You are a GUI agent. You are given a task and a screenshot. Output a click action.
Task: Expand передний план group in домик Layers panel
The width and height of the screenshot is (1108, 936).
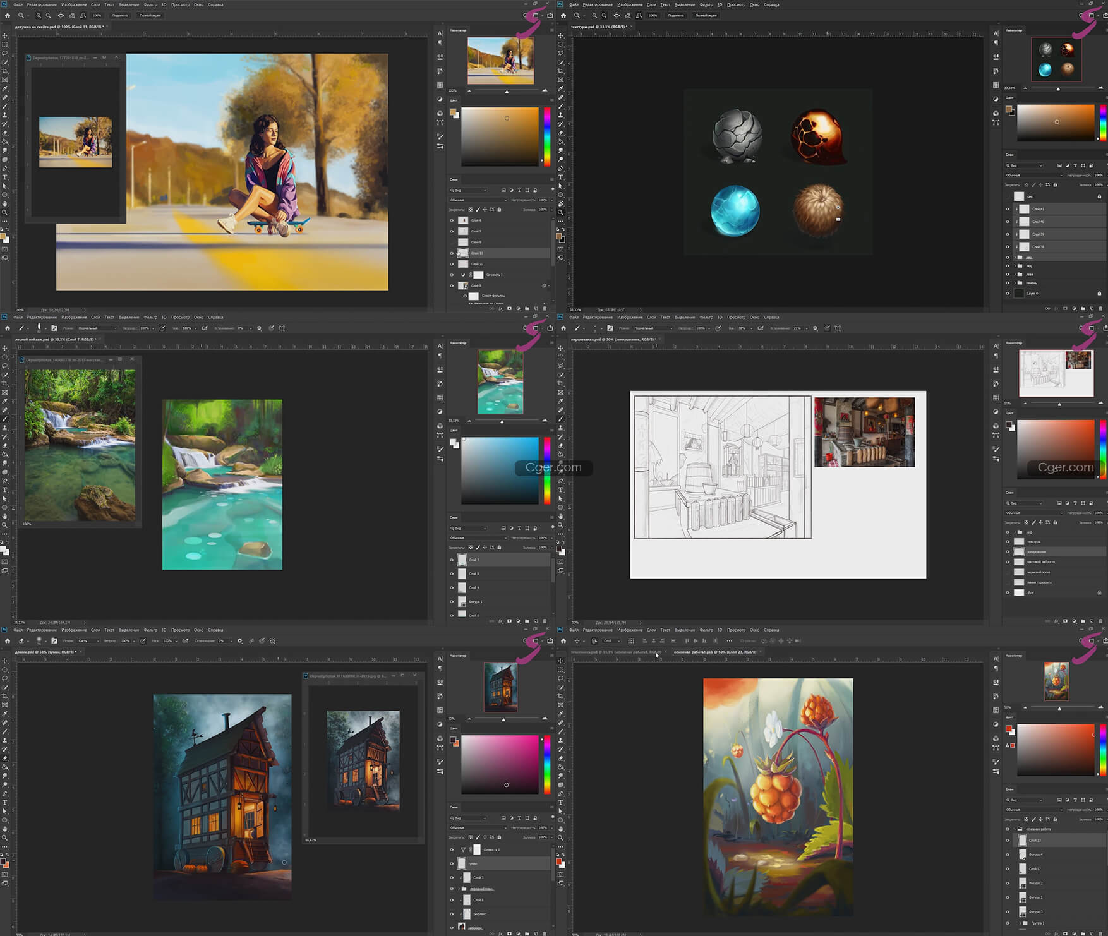tap(460, 889)
